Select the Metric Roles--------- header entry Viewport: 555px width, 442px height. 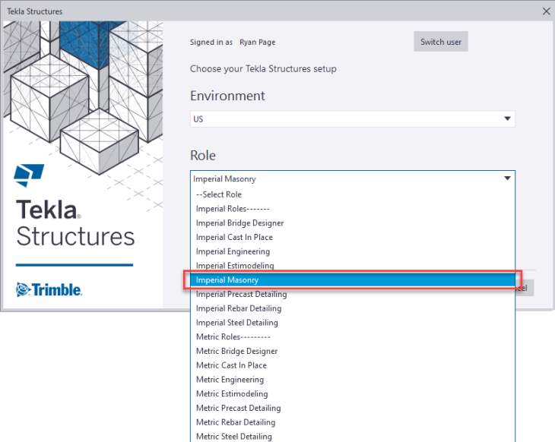pyautogui.click(x=352, y=336)
